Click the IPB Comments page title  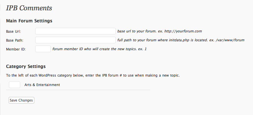[x=29, y=8]
